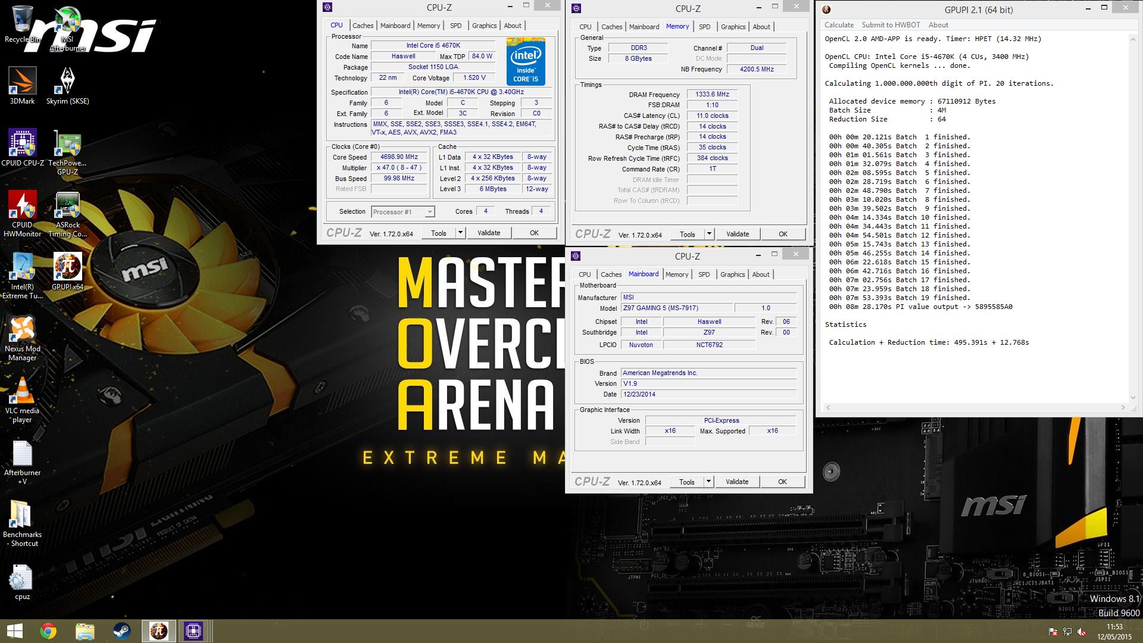Image resolution: width=1143 pixels, height=643 pixels.
Task: Open ASRock Timing Configurator shortcut
Action: click(x=67, y=214)
